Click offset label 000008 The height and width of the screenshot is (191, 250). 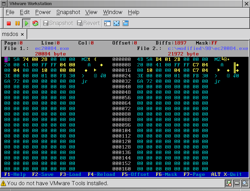(x=122, y=65)
